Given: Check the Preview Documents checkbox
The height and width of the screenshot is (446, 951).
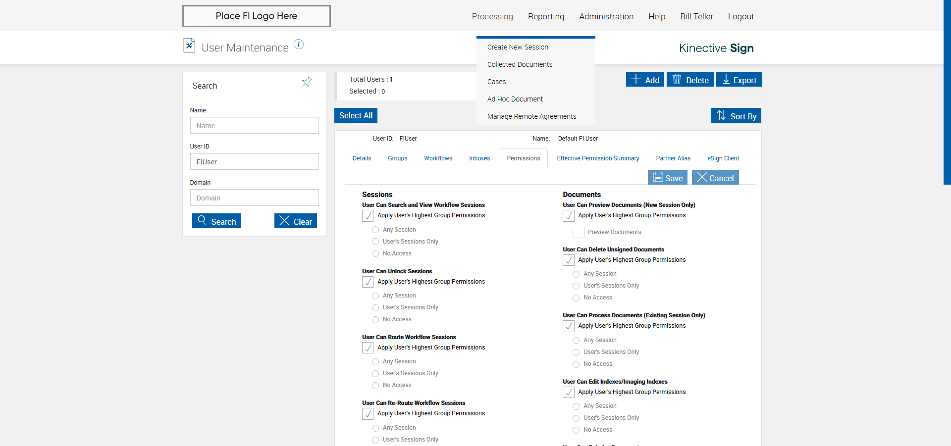Looking at the screenshot, I should 578,232.
